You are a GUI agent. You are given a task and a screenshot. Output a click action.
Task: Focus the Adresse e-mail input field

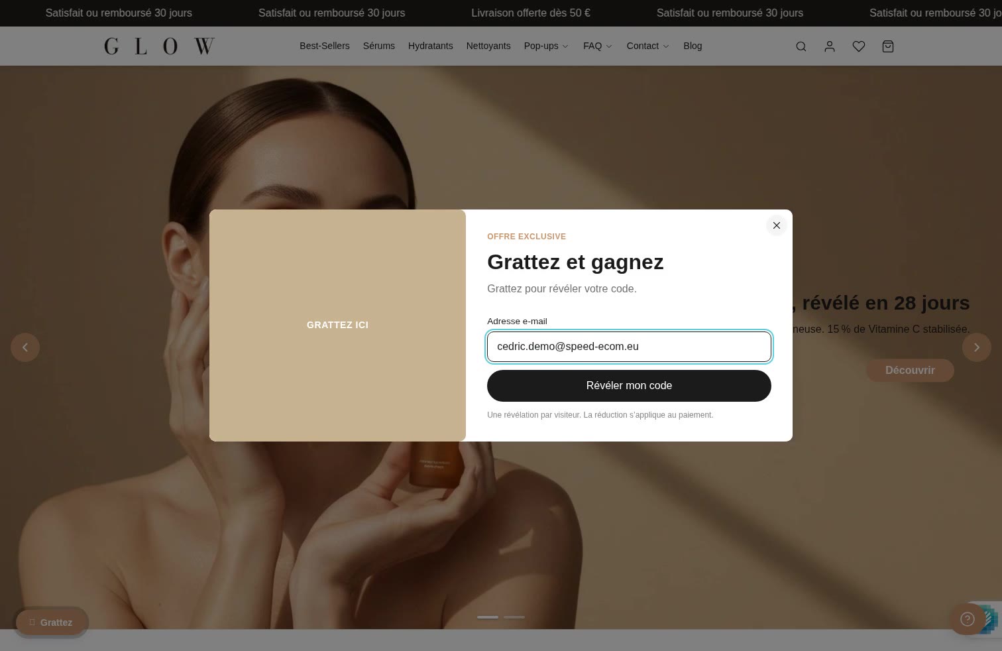tap(629, 347)
